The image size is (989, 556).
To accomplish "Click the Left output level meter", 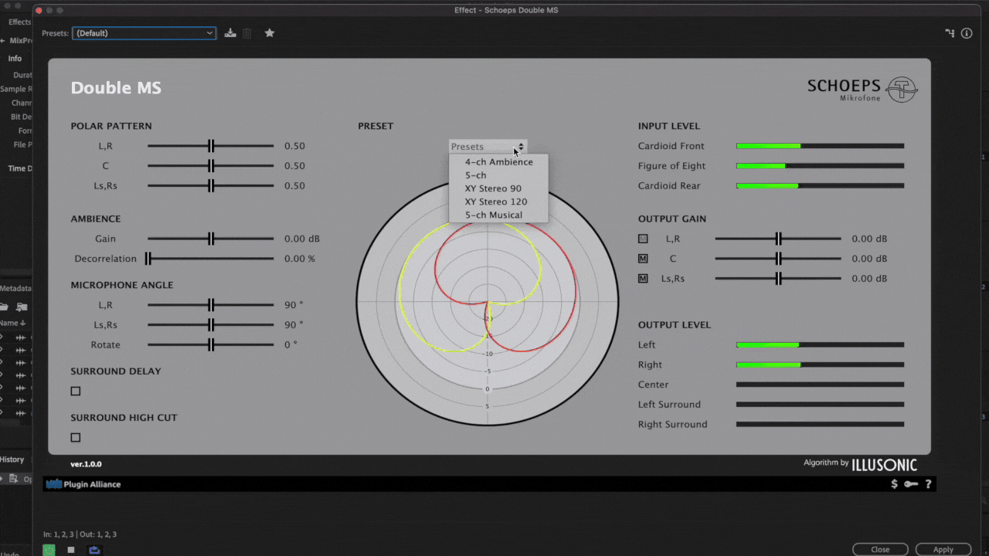I will point(820,345).
